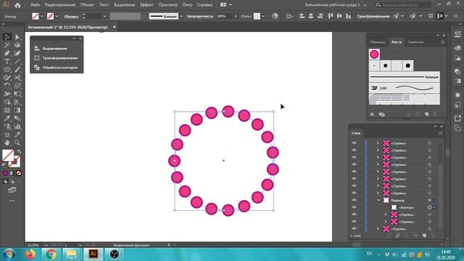
Task: Select the Rotate tool
Action: pos(7,86)
